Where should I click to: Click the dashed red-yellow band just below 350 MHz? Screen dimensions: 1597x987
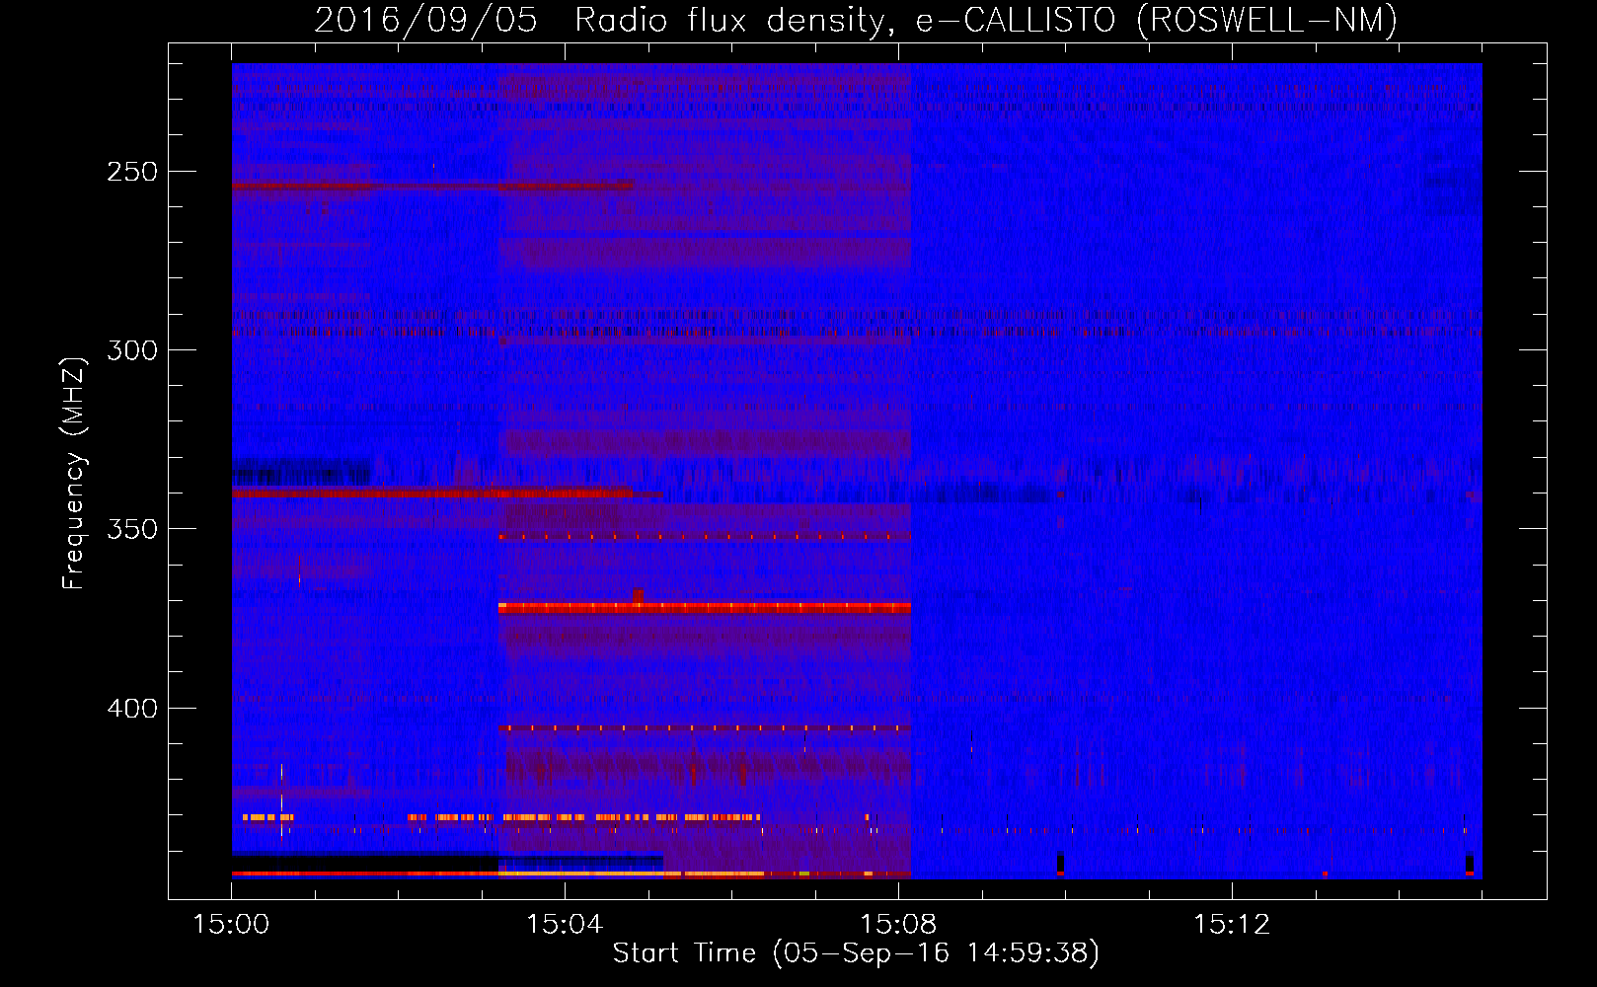tap(705, 537)
